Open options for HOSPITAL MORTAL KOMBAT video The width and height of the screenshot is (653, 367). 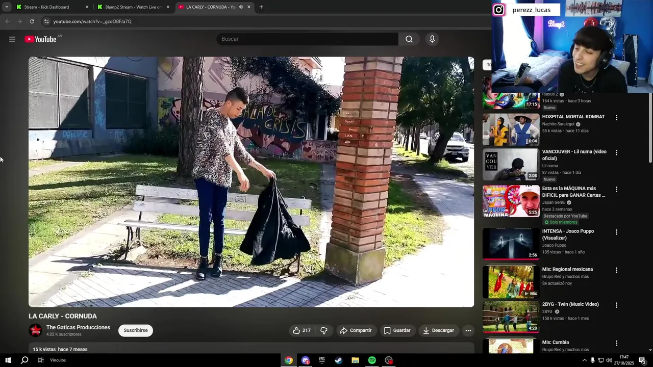tap(616, 118)
